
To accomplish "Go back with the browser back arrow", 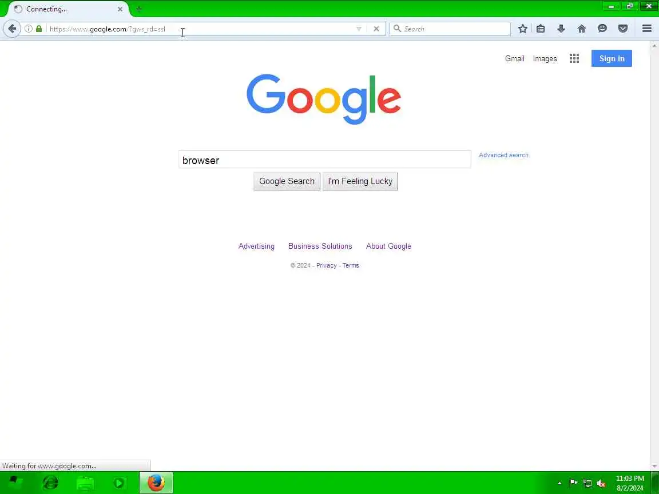I will (x=12, y=29).
